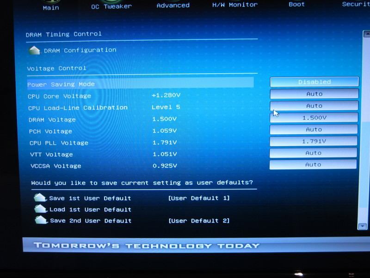Open the H/W Monitor tab
The width and height of the screenshot is (370, 278).
235,5
